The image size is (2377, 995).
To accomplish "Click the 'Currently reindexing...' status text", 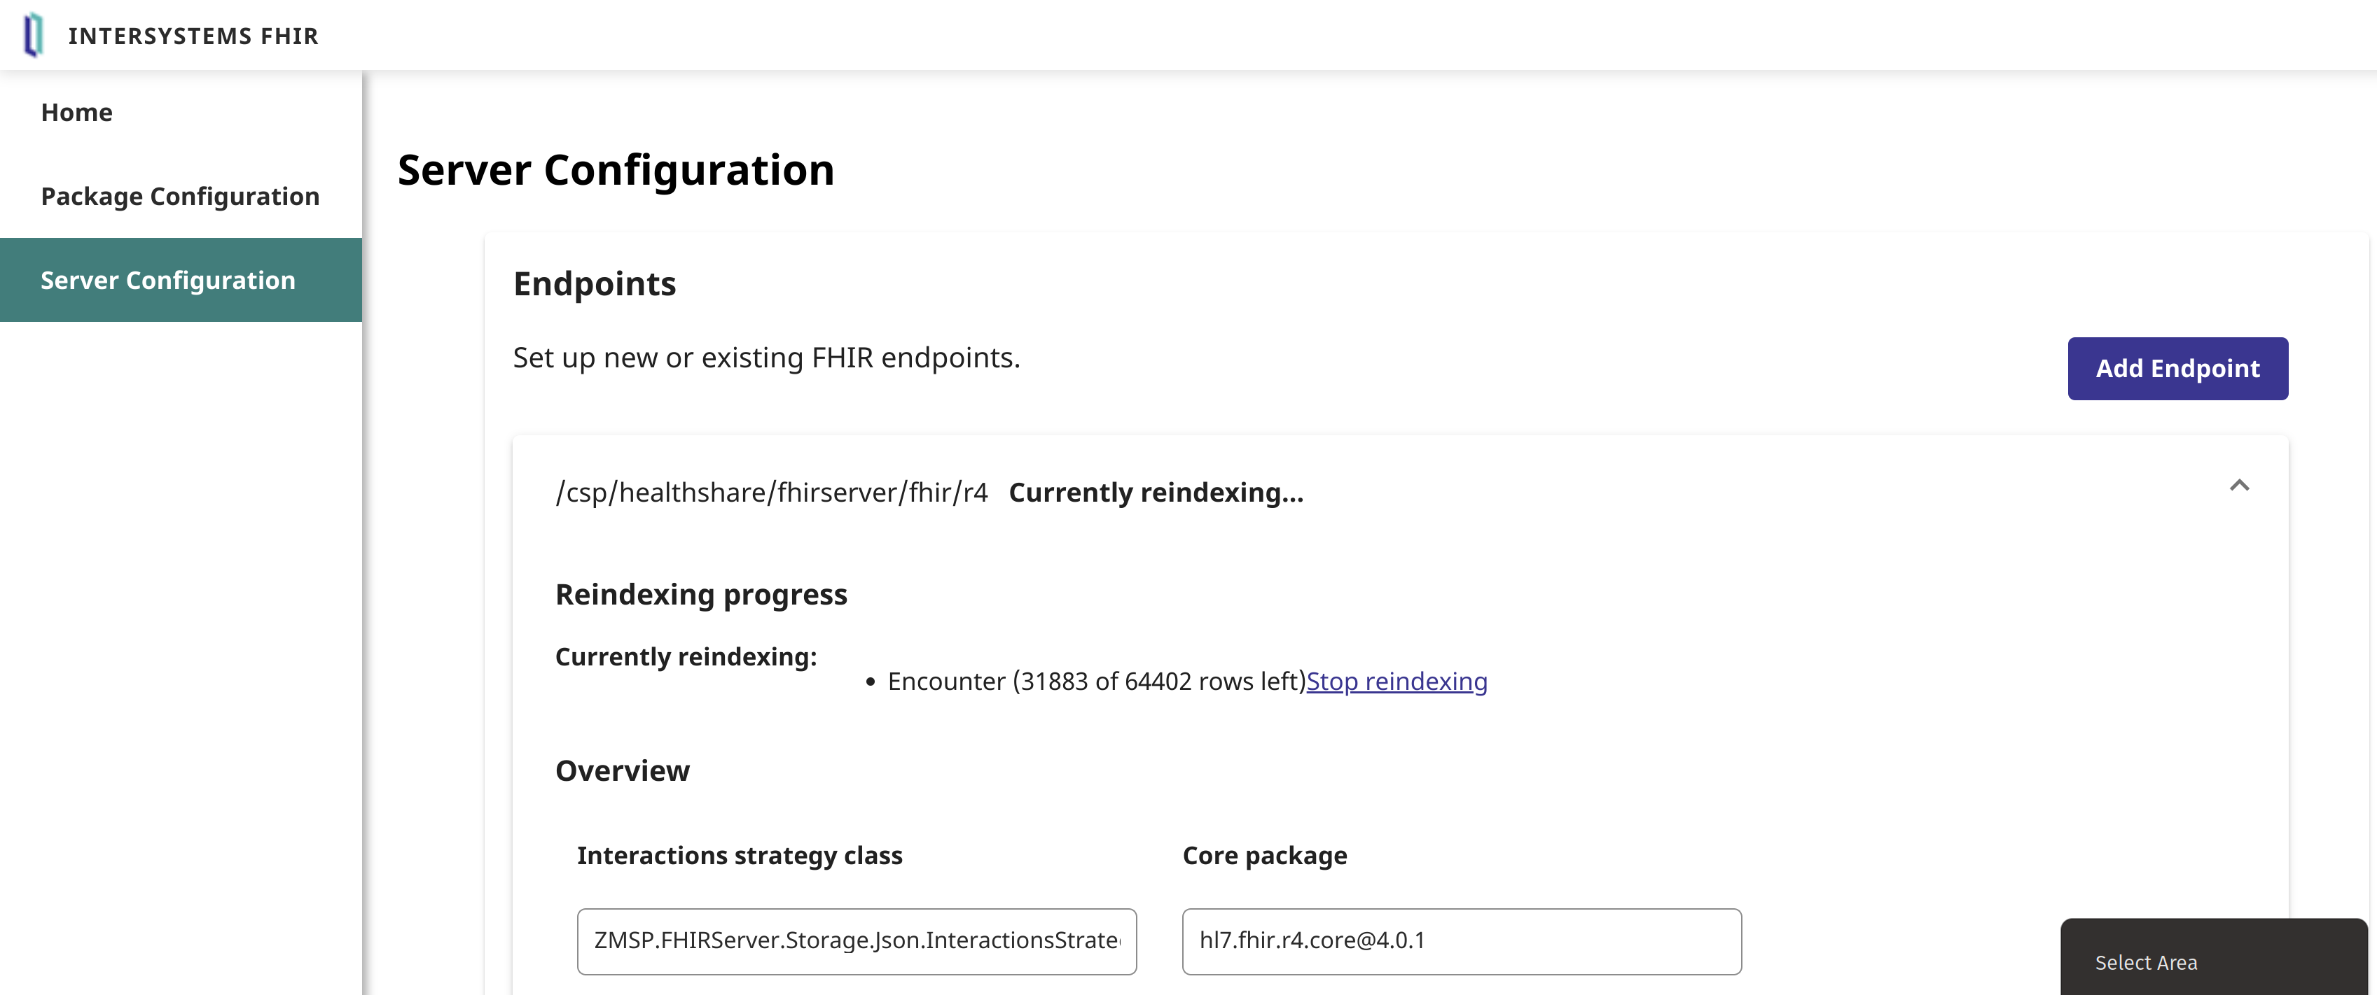I will [x=1156, y=493].
